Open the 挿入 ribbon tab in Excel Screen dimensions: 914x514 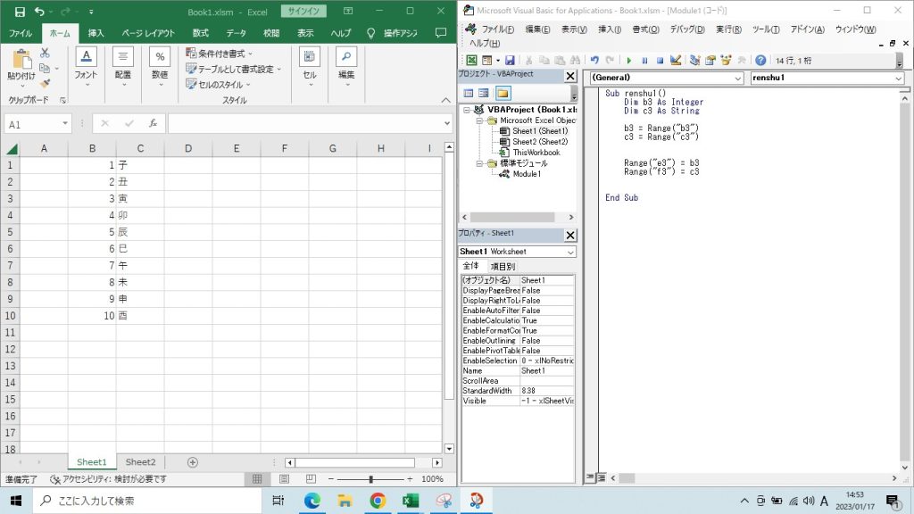(x=96, y=33)
